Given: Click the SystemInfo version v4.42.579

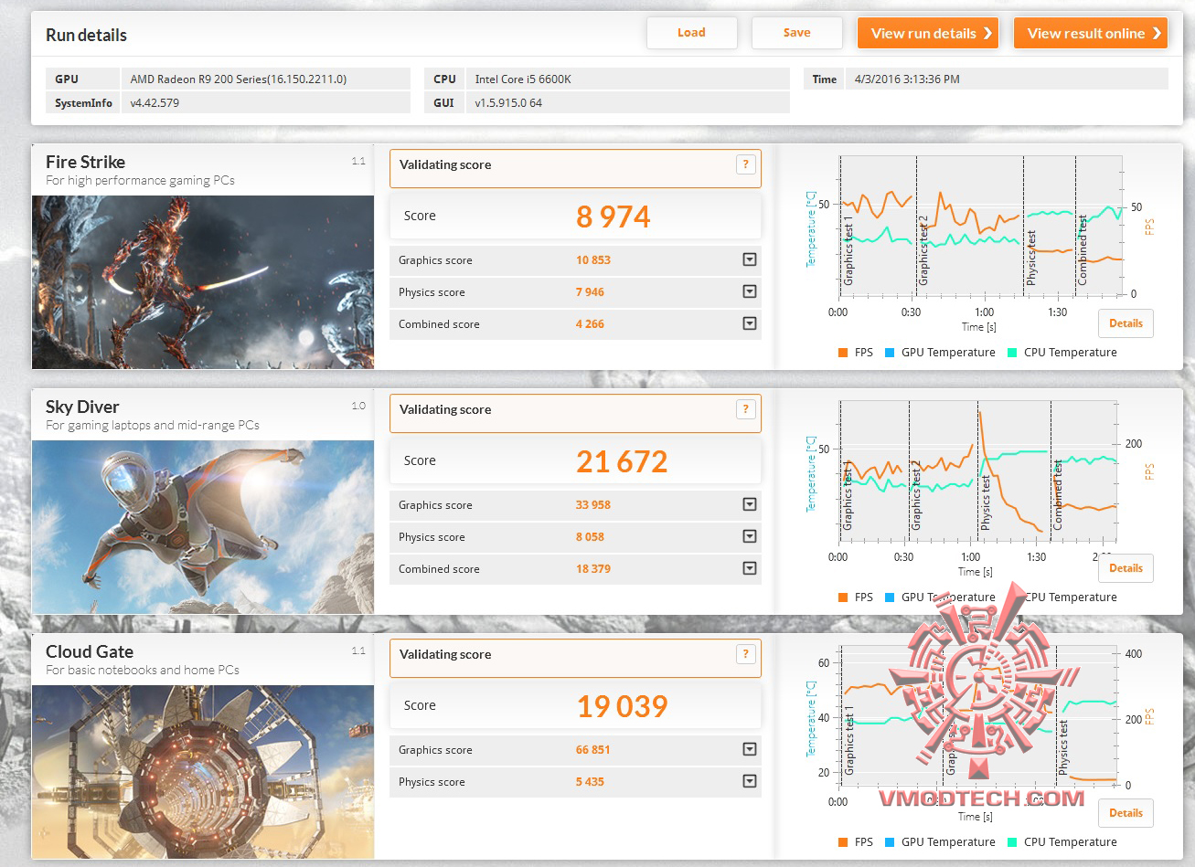Looking at the screenshot, I should coord(155,103).
